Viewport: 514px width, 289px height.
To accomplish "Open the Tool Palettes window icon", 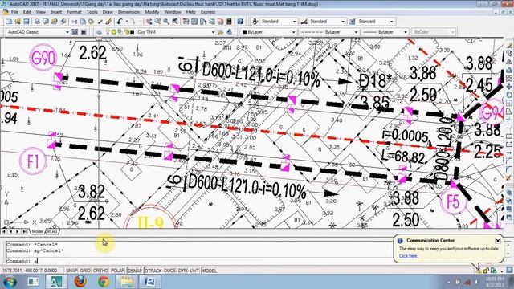I will (203, 22).
